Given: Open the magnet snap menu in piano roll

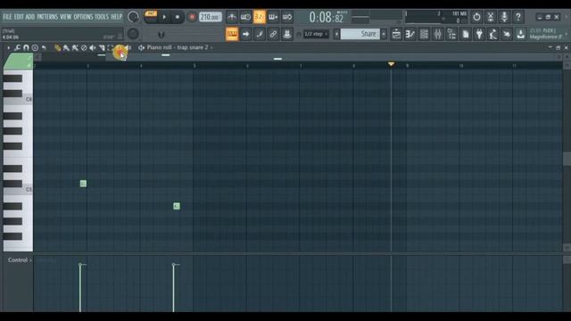Looking at the screenshot, I should point(26,47).
